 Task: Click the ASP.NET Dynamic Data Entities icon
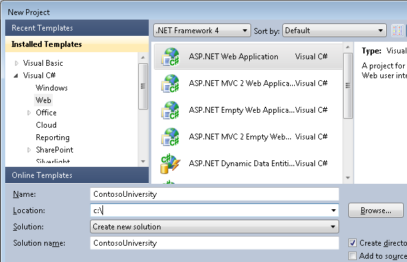pyautogui.click(x=170, y=164)
